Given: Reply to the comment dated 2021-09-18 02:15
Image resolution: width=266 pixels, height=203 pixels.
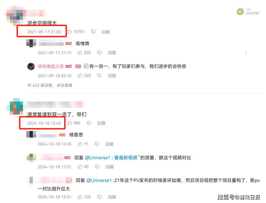Looking at the screenshot, I should [x=112, y=76].
